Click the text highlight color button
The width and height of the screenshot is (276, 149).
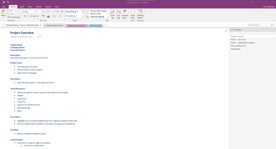(43, 16)
